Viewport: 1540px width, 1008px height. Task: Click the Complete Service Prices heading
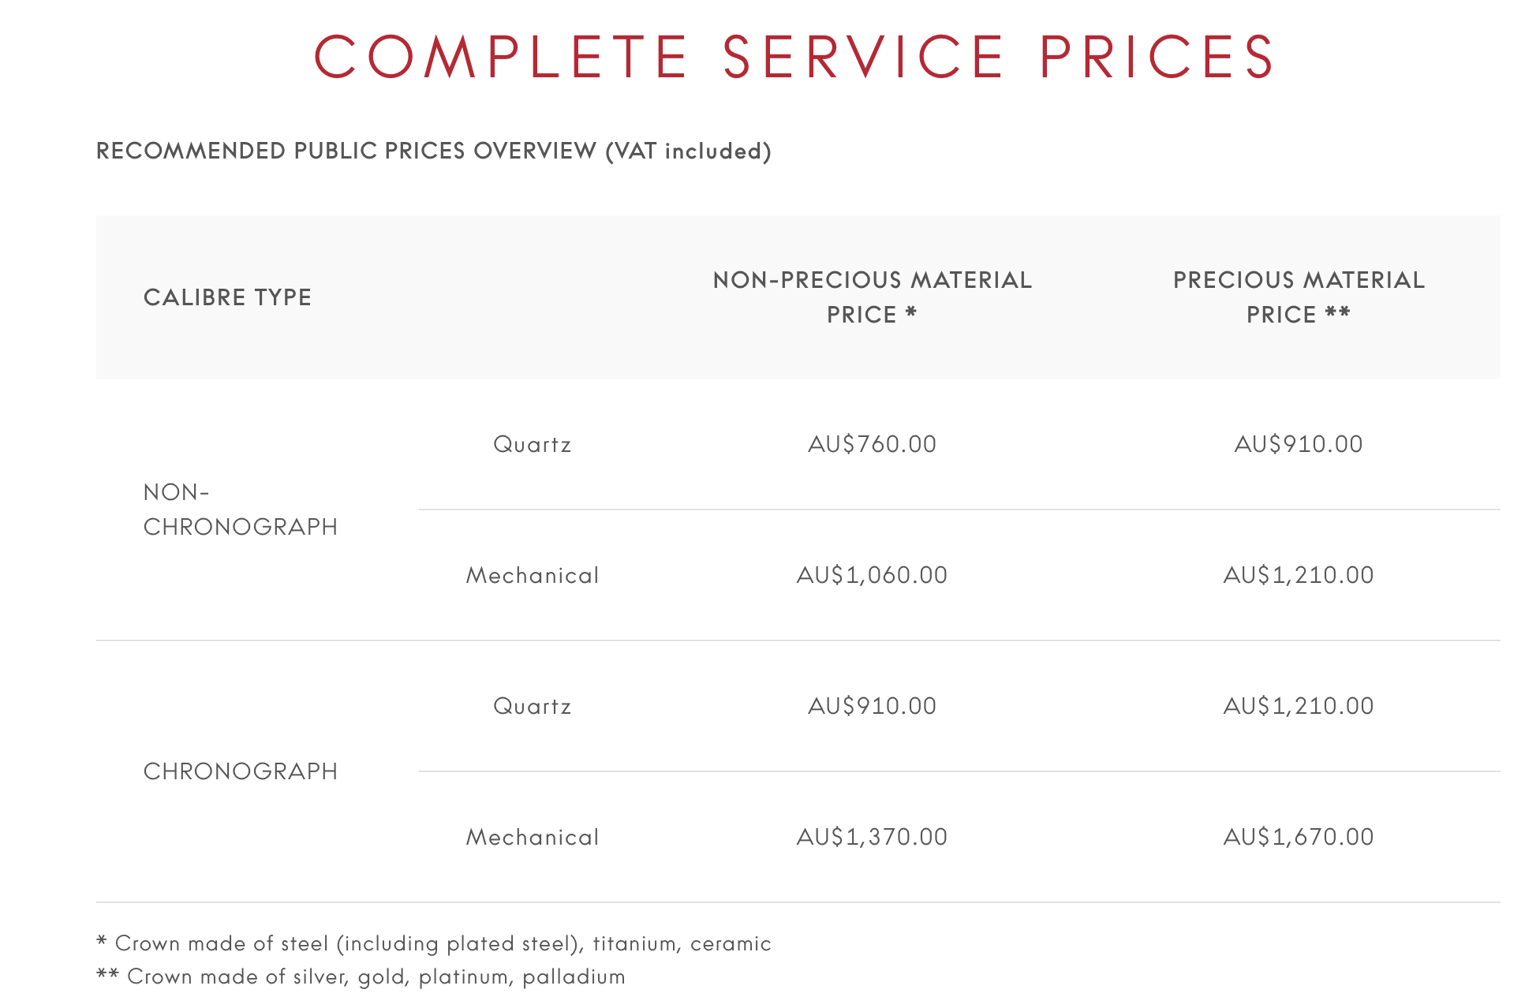tap(794, 57)
